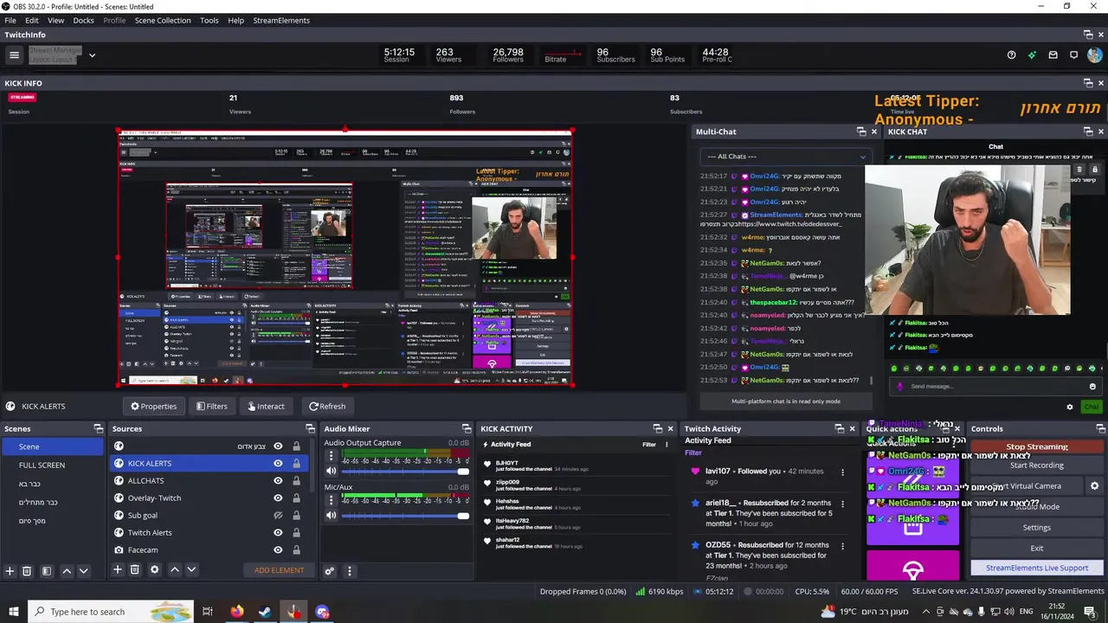Mute the Mic/Aux speaker
The width and height of the screenshot is (1108, 623).
point(331,516)
